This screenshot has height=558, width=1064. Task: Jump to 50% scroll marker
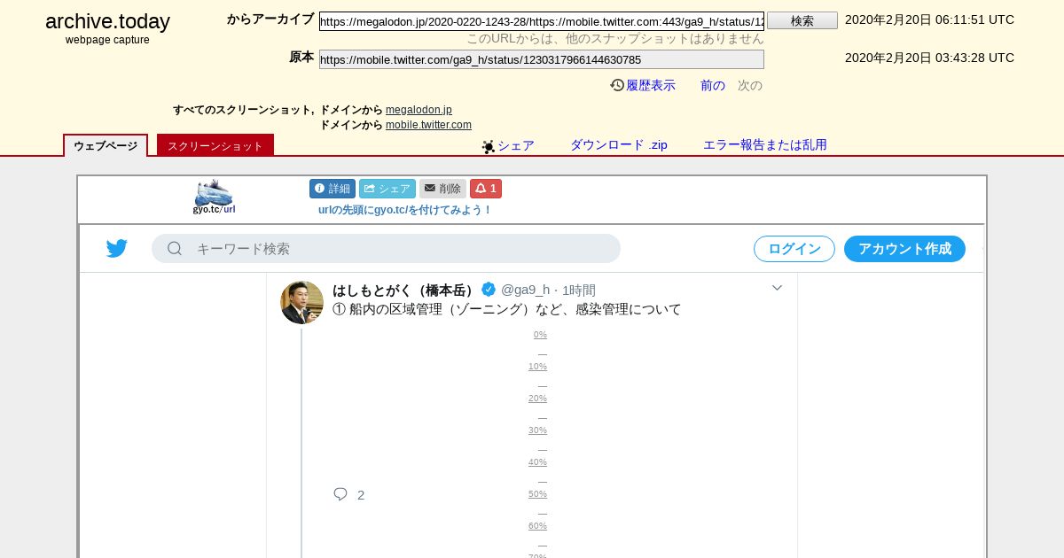[x=537, y=494]
